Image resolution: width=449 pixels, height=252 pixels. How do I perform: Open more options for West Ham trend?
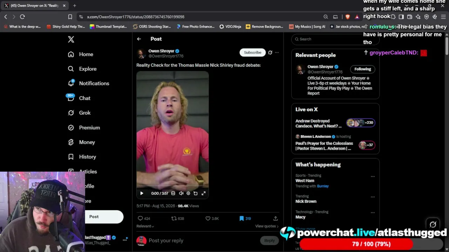(373, 176)
